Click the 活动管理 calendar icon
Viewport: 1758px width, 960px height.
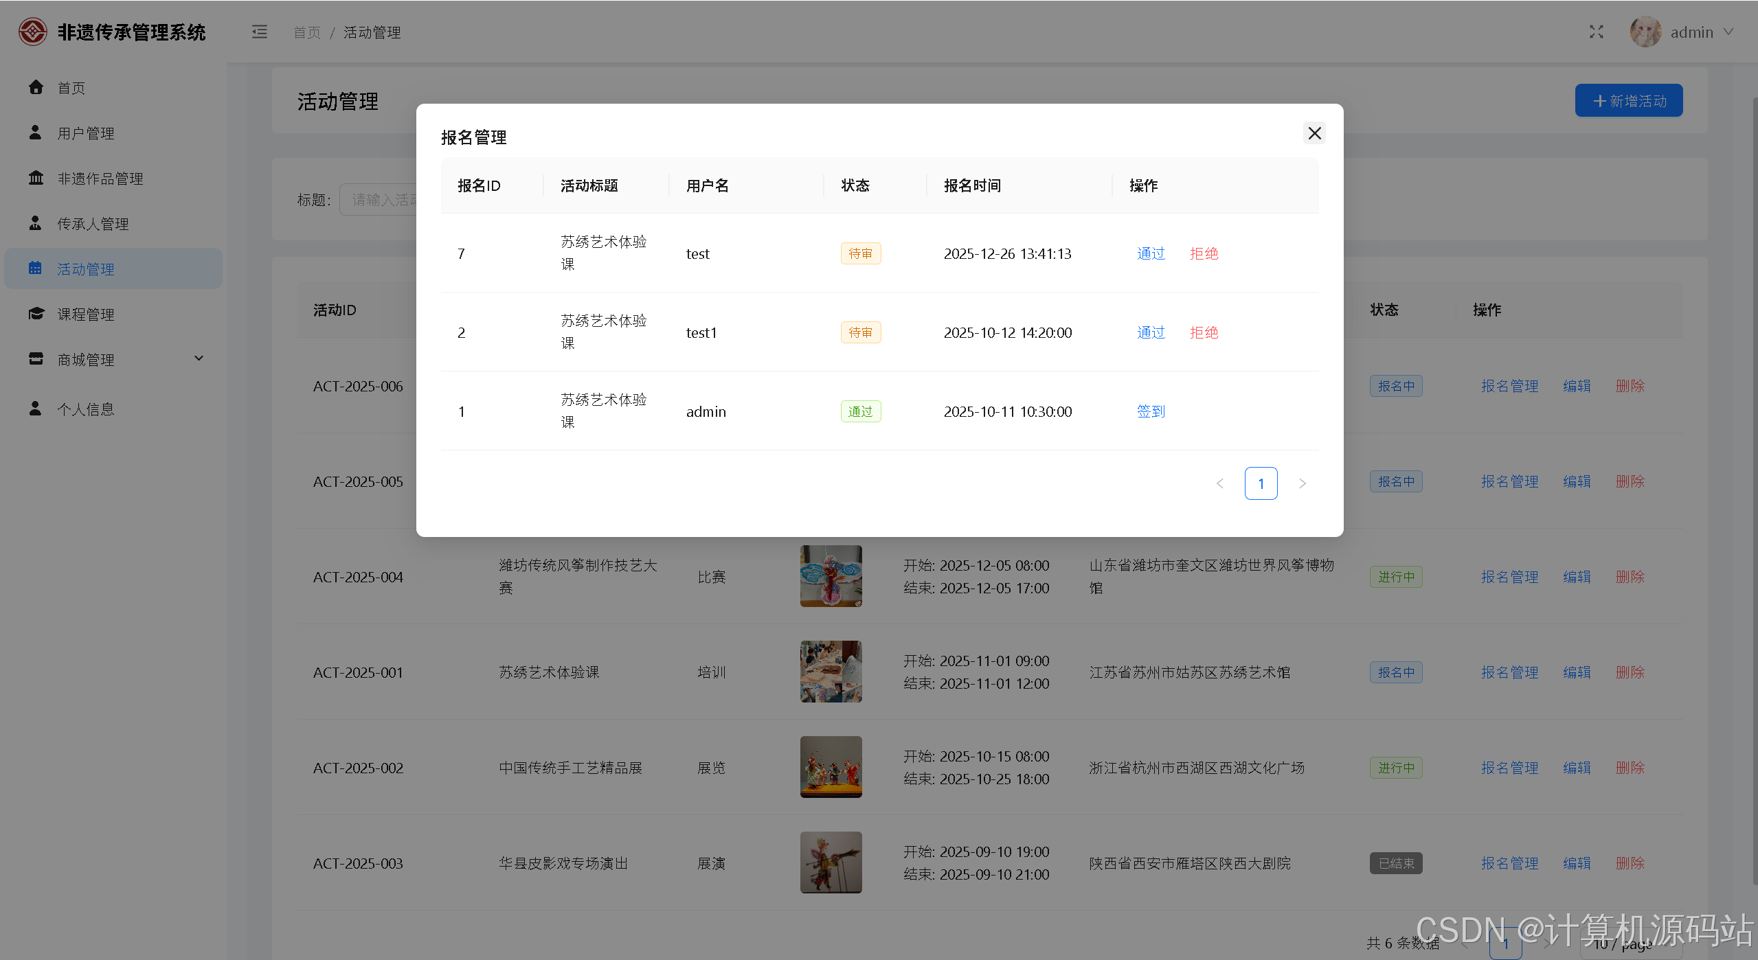36,268
